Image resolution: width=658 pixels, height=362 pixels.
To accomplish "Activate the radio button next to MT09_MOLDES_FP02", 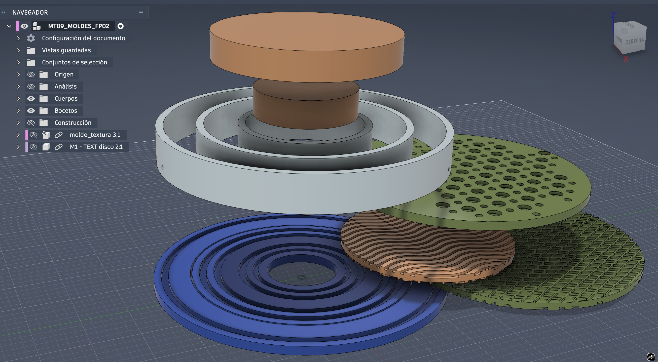I will tap(121, 26).
